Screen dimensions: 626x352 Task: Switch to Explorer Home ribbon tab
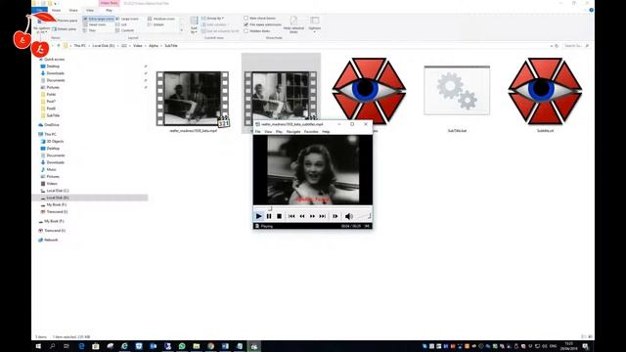pyautogui.click(x=57, y=10)
